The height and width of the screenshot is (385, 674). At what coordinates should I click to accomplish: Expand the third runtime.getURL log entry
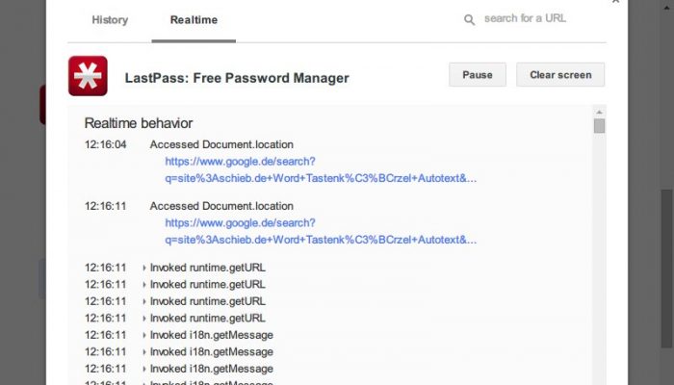144,301
